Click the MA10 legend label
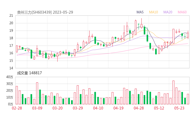192x114 pixels. pos(153,12)
